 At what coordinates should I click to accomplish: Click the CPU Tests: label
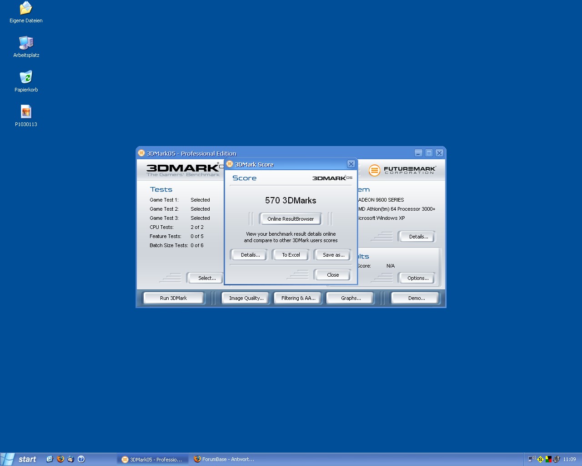pyautogui.click(x=161, y=227)
